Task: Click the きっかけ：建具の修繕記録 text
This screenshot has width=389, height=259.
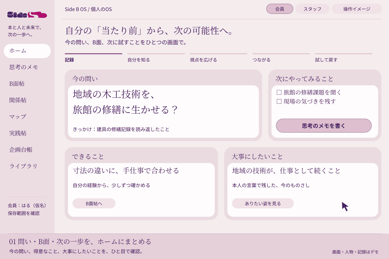Action: click(x=121, y=129)
